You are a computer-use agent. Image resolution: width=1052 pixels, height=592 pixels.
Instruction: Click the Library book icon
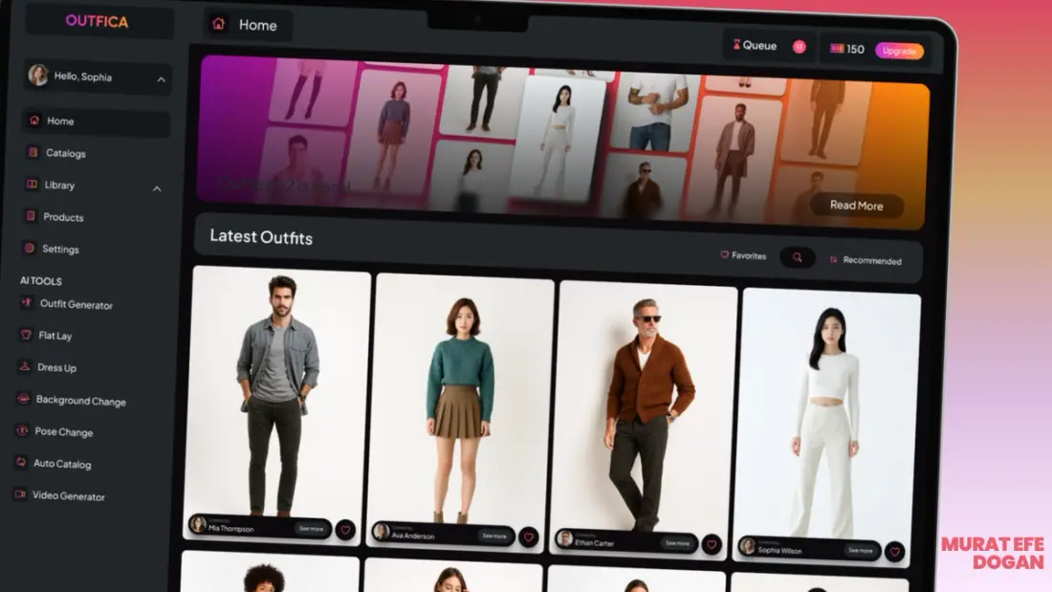(x=32, y=184)
